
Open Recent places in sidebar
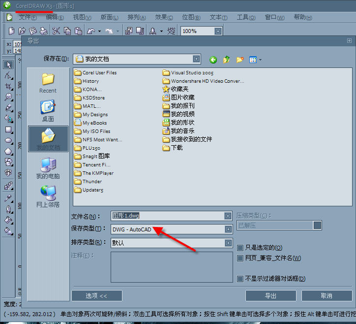click(x=48, y=83)
